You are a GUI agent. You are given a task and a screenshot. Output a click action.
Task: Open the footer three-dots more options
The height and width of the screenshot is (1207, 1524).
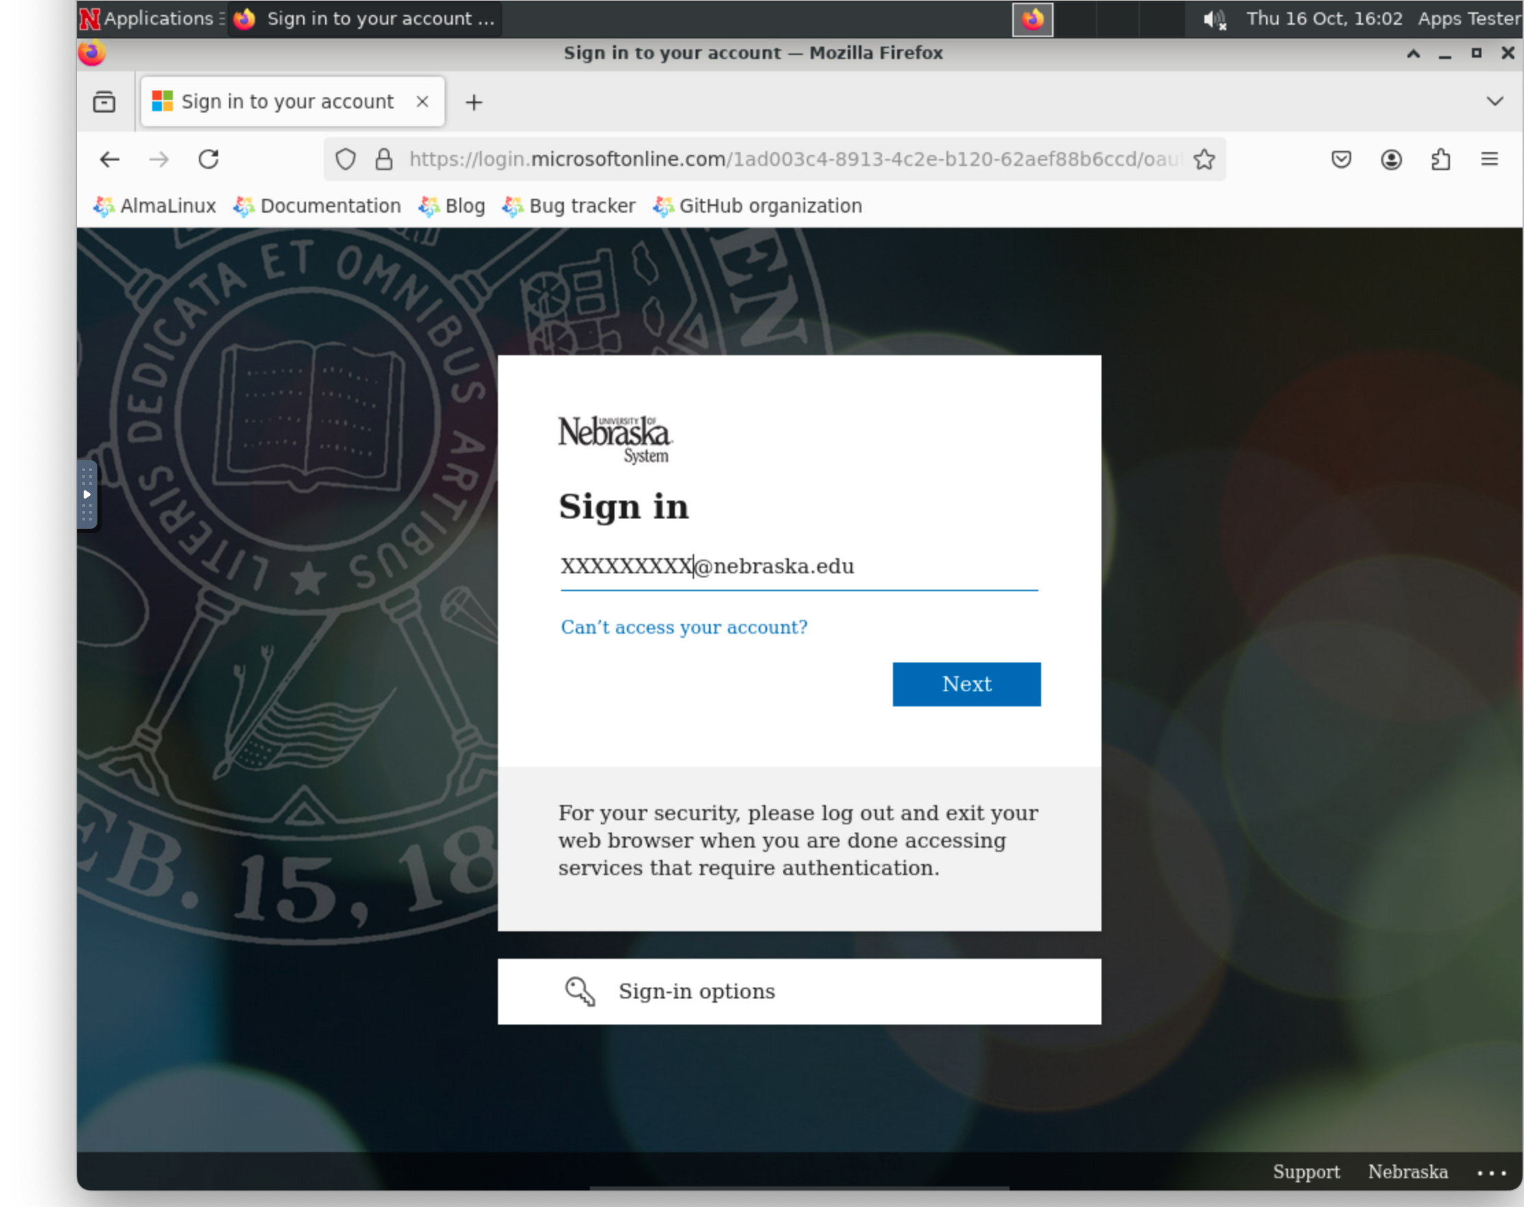point(1491,1173)
